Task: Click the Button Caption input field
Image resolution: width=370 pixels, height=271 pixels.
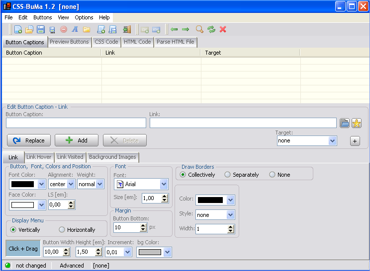Action: (76, 123)
